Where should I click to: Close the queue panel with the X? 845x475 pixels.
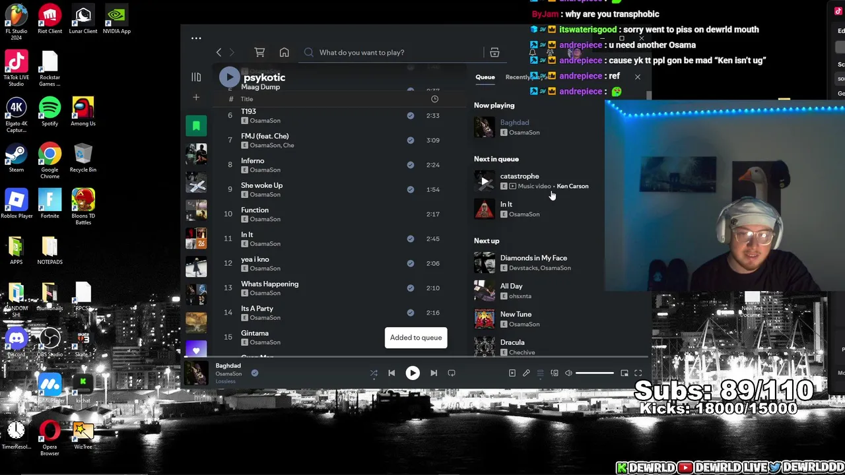(x=638, y=77)
